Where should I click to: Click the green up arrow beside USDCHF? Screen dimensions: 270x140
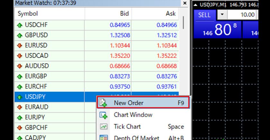coord(20,25)
